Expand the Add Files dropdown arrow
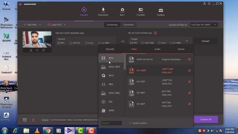 (40, 25)
